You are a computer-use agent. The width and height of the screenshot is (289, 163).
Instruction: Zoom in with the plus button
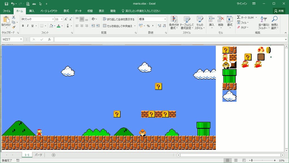pyautogui.click(x=275, y=160)
